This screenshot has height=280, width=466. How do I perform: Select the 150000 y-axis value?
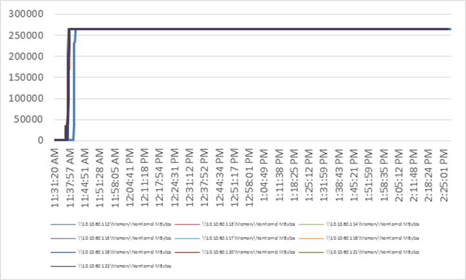[26, 78]
